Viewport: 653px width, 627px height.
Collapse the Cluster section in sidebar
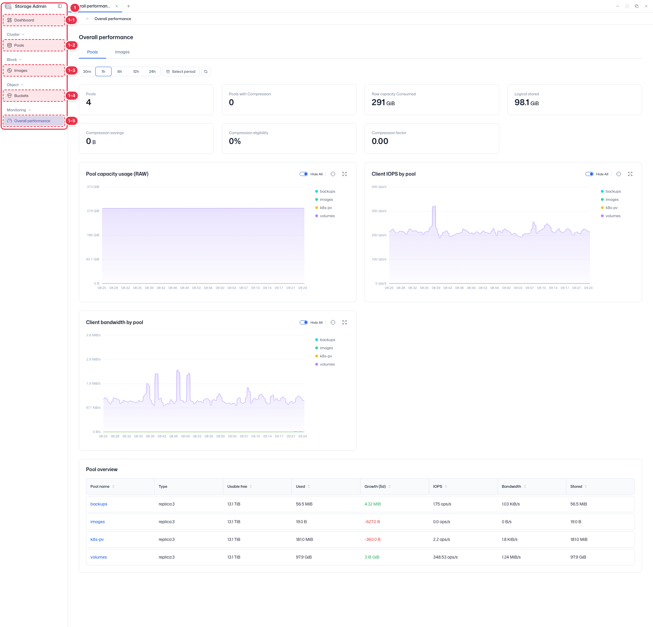coord(16,34)
